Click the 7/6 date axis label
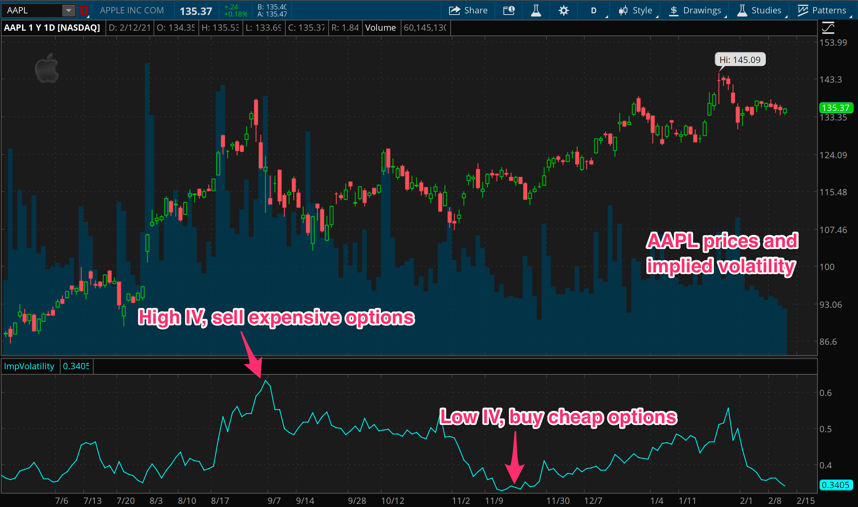858x507 pixels. point(61,500)
